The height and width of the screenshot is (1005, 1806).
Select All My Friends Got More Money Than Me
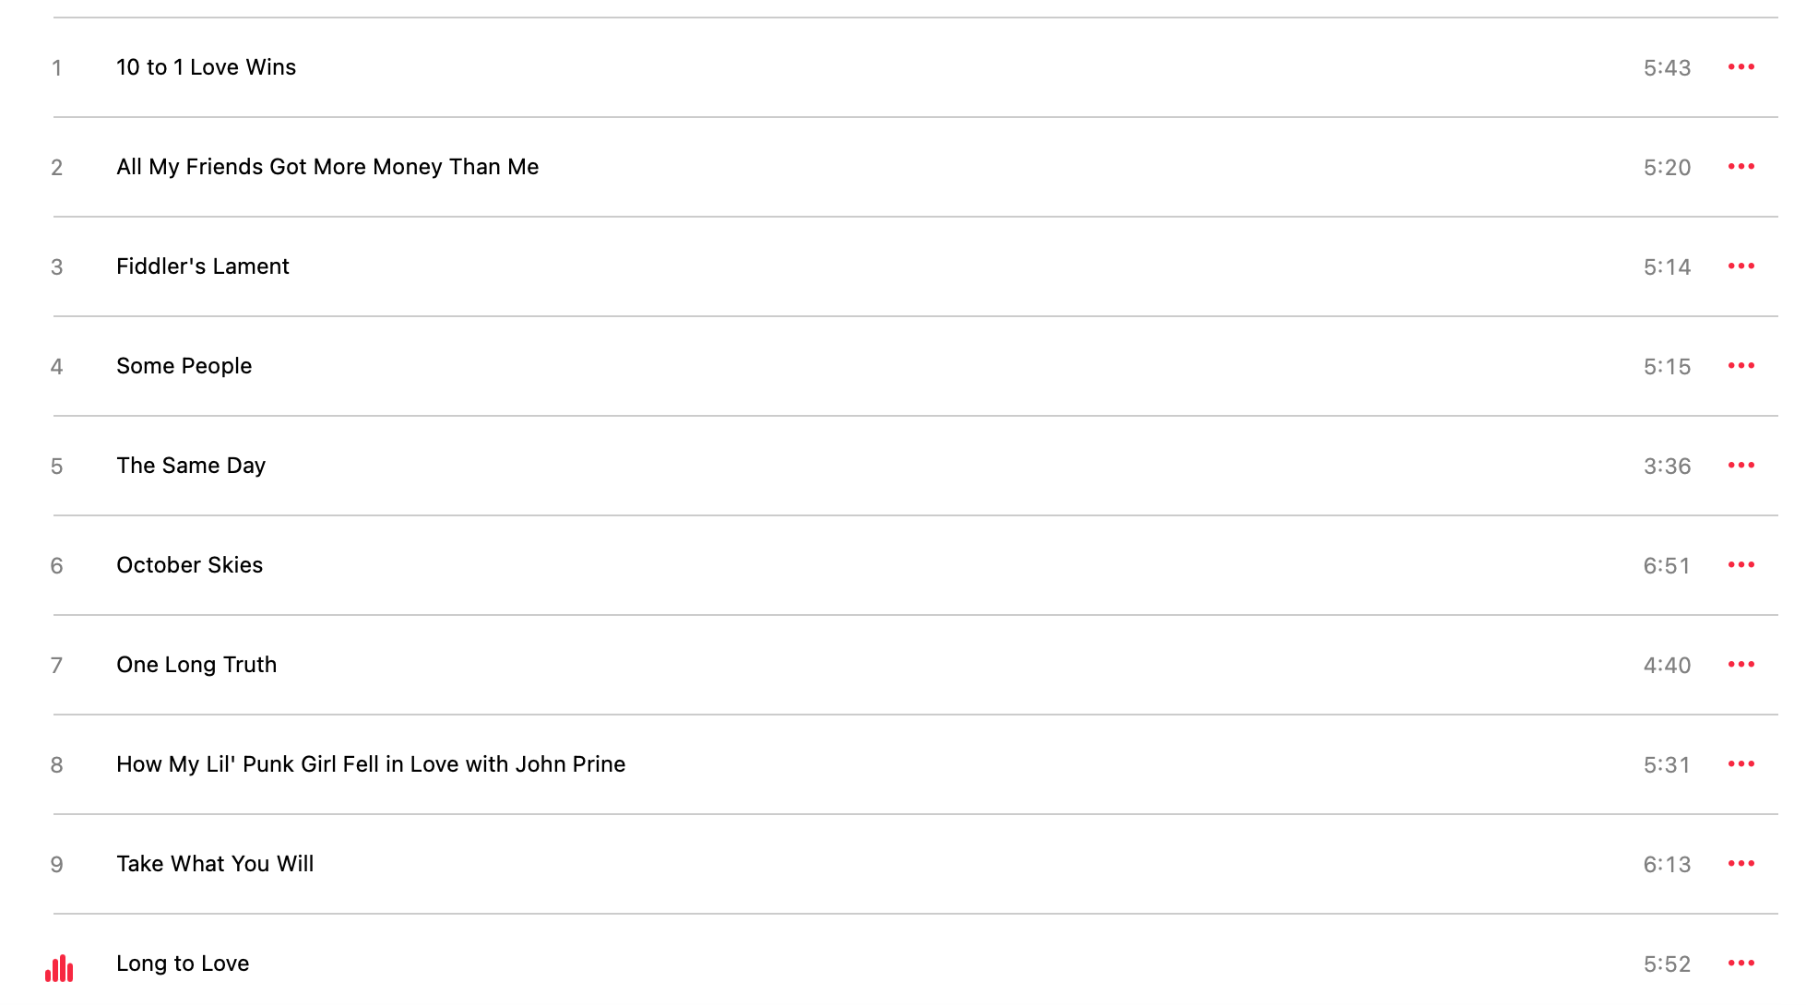click(x=327, y=167)
